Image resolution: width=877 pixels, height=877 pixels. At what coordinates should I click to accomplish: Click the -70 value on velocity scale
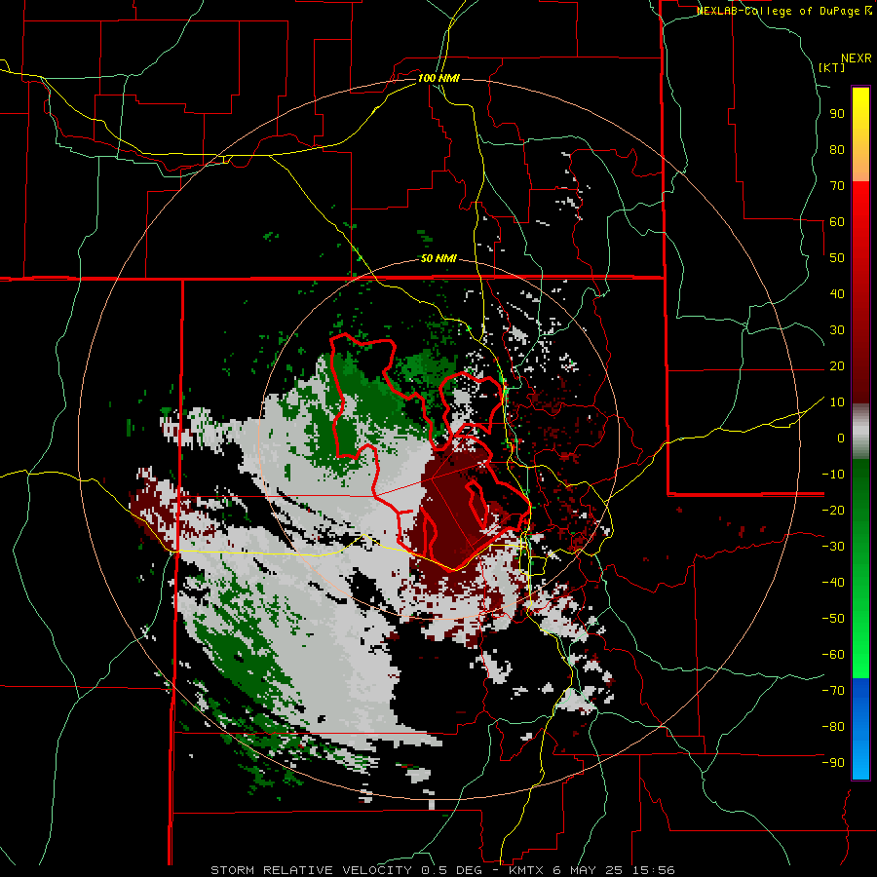(x=833, y=691)
